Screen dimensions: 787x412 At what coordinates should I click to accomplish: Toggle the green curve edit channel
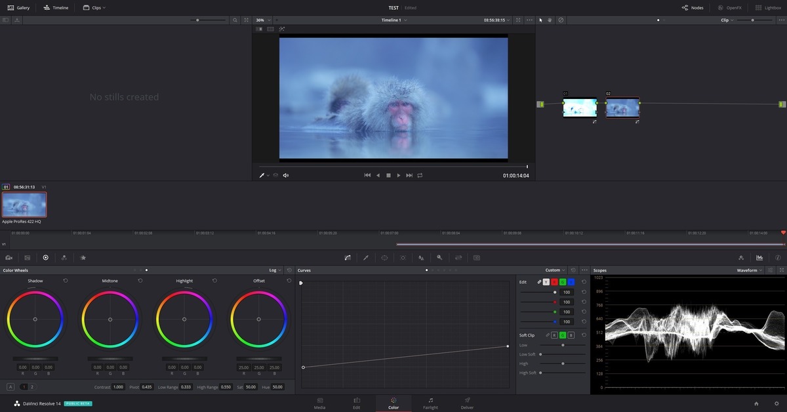pyautogui.click(x=563, y=282)
